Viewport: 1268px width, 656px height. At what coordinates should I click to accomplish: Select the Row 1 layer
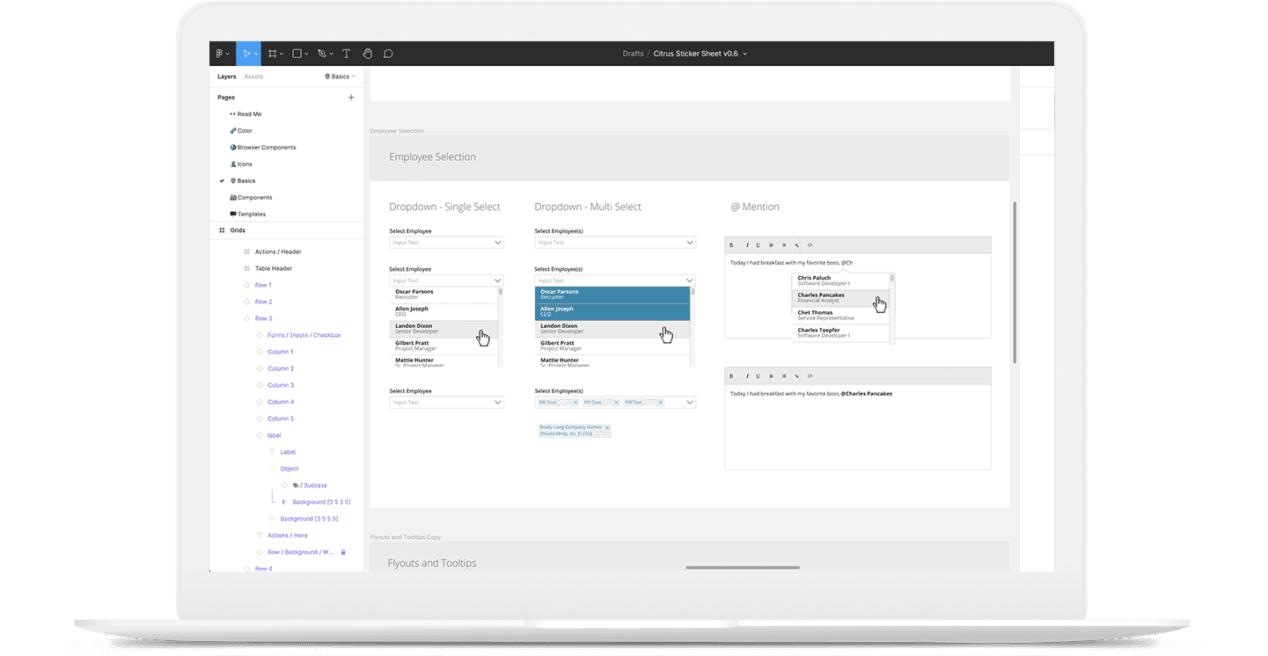tap(263, 286)
